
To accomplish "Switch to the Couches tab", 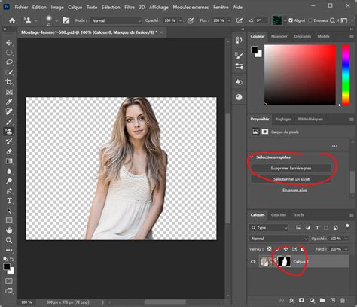I will tap(279, 214).
